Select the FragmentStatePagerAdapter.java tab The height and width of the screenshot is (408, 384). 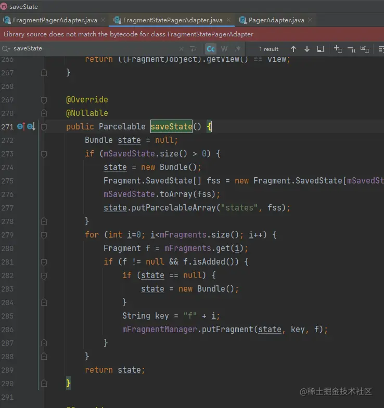pyautogui.click(x=173, y=20)
